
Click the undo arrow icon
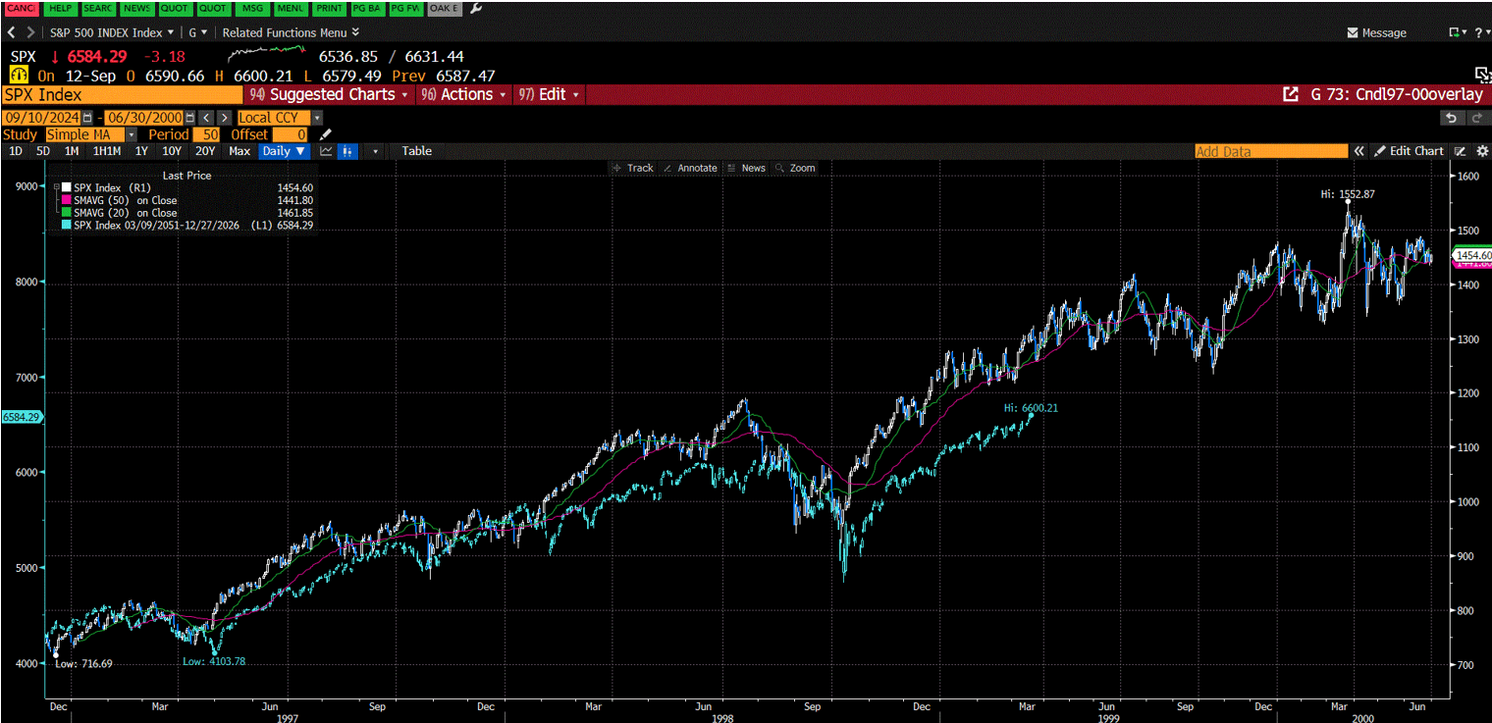(x=1451, y=117)
